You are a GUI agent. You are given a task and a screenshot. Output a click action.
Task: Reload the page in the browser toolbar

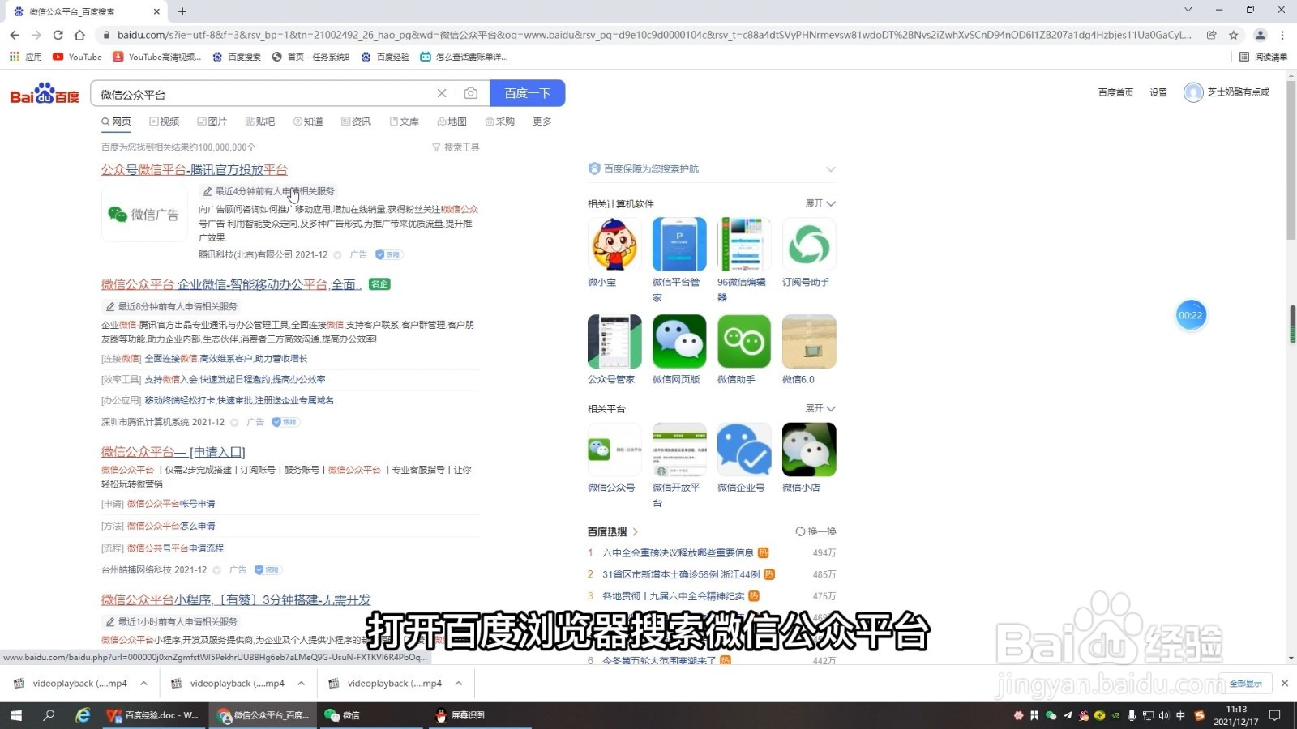pyautogui.click(x=58, y=35)
